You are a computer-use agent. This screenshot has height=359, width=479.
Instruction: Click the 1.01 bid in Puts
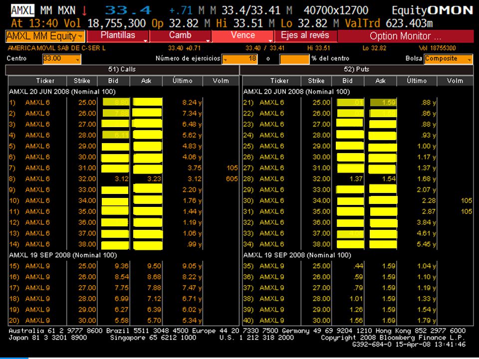(356, 299)
